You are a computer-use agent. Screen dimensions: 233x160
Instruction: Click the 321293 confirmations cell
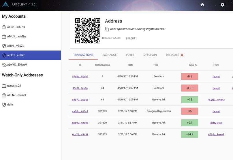point(102,111)
